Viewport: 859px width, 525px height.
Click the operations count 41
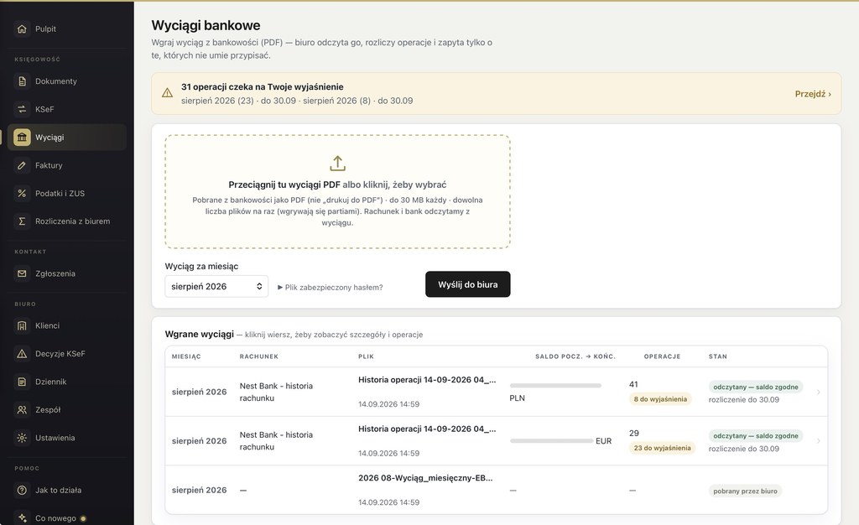634,384
